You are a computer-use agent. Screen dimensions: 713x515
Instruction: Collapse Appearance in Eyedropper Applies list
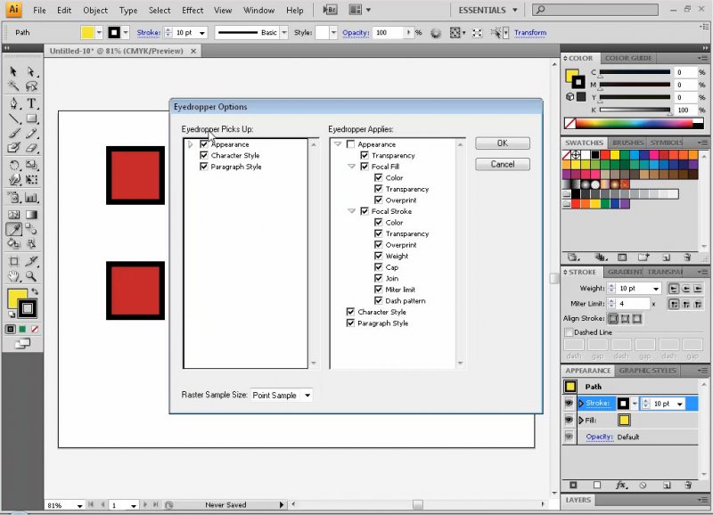[338, 143]
